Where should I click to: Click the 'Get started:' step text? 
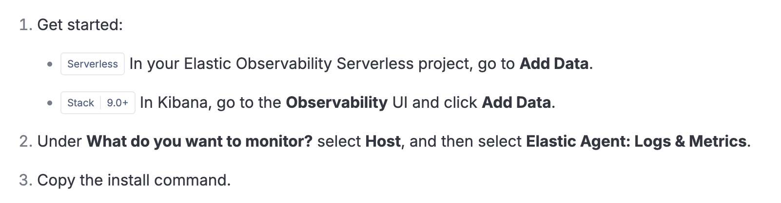80,25
